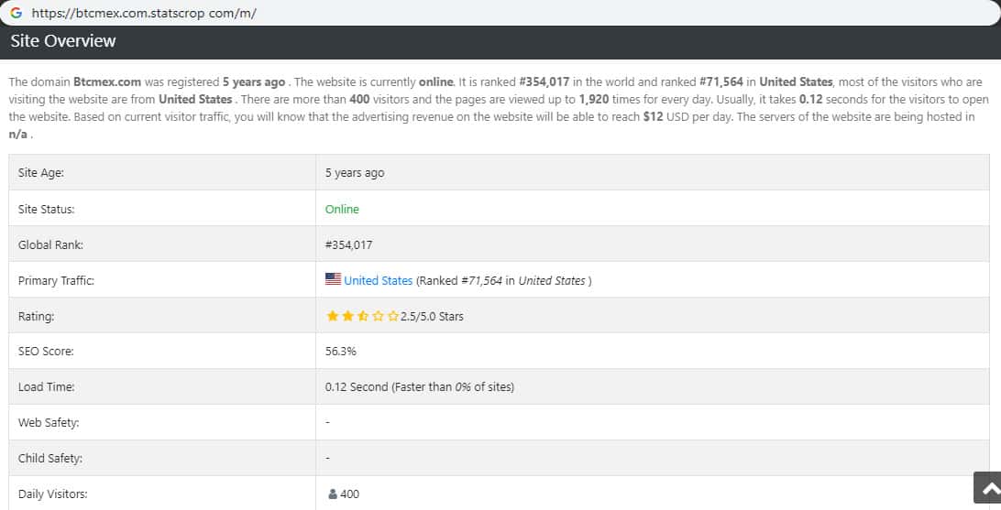This screenshot has height=510, width=1001.
Task: Click the #354,017 table value
Action: tap(348, 244)
